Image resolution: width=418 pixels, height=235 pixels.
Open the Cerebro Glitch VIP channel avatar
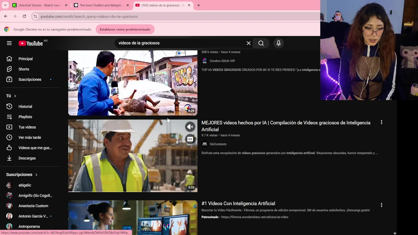[x=204, y=61]
